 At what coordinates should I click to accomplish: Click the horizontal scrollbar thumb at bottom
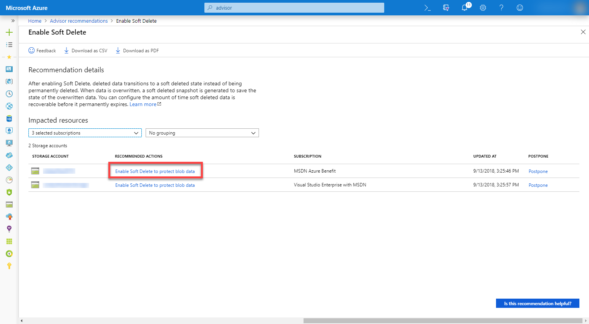(443, 321)
